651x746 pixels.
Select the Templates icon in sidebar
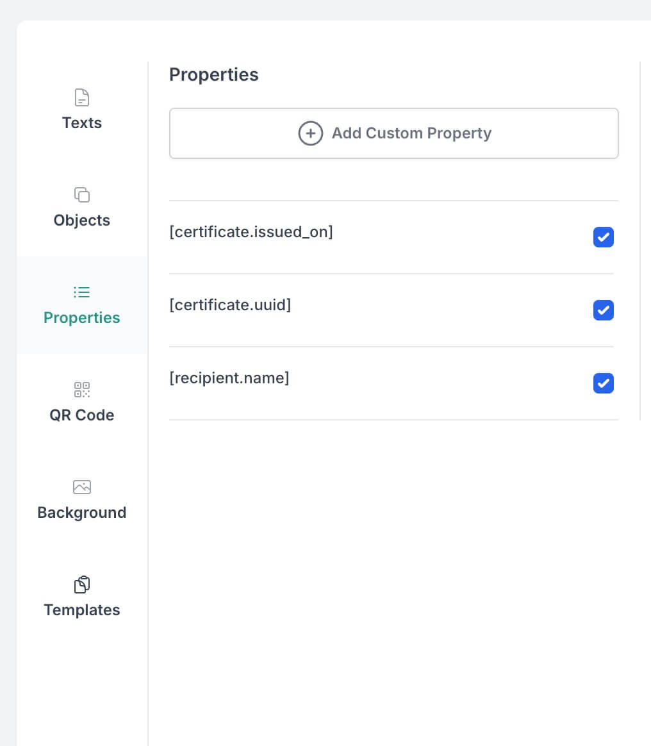[82, 584]
